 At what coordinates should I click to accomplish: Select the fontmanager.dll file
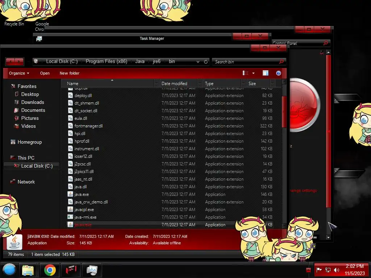pyautogui.click(x=88, y=126)
